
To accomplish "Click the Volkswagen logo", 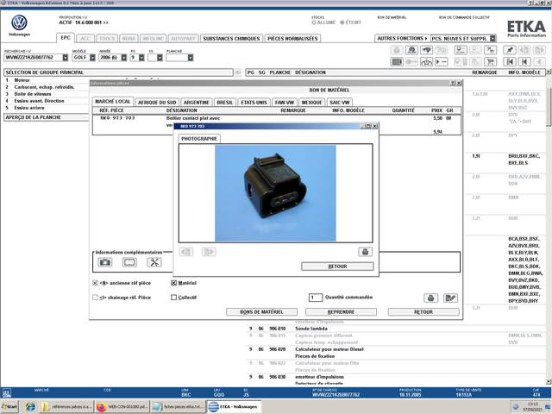I will pyautogui.click(x=19, y=23).
